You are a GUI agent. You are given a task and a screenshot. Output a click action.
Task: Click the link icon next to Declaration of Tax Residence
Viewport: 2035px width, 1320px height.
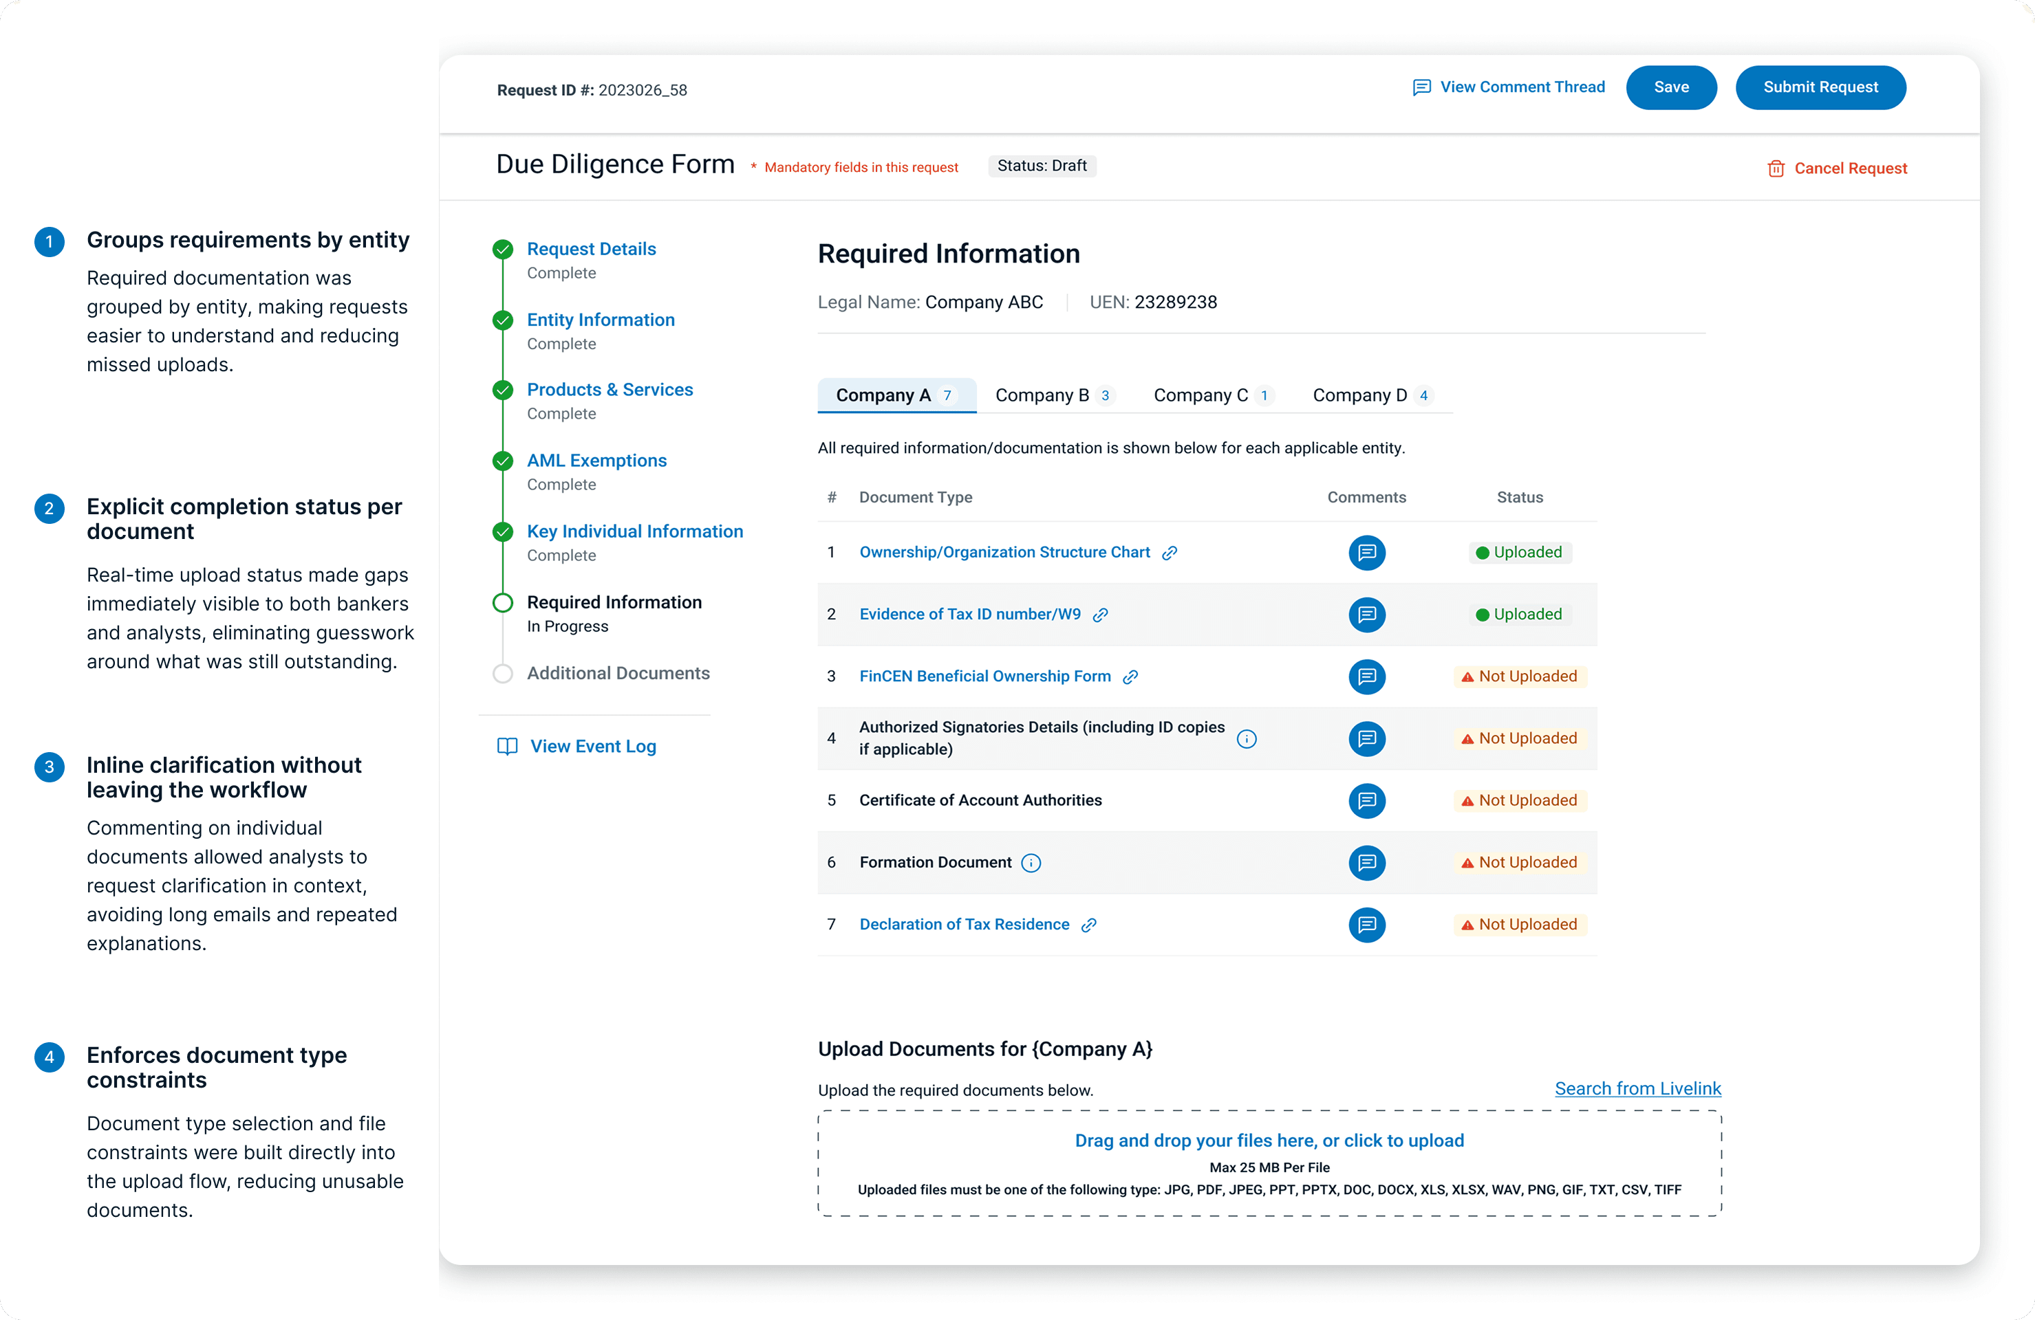click(1088, 925)
